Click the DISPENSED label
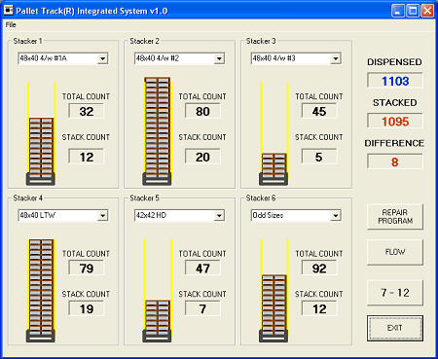 (x=394, y=62)
